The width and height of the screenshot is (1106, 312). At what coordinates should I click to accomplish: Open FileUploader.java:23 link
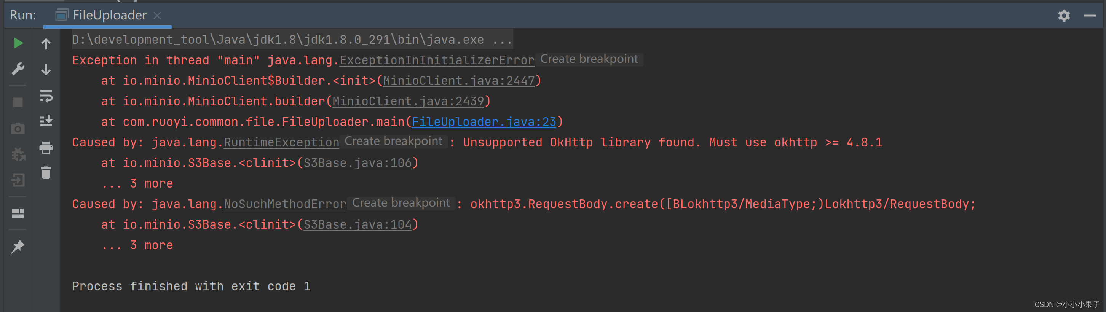point(484,122)
